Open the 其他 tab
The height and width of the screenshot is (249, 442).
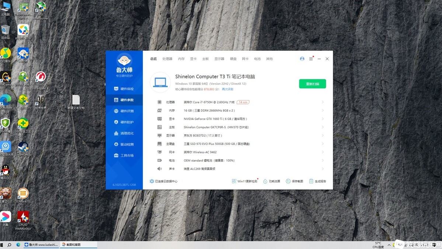(x=269, y=59)
